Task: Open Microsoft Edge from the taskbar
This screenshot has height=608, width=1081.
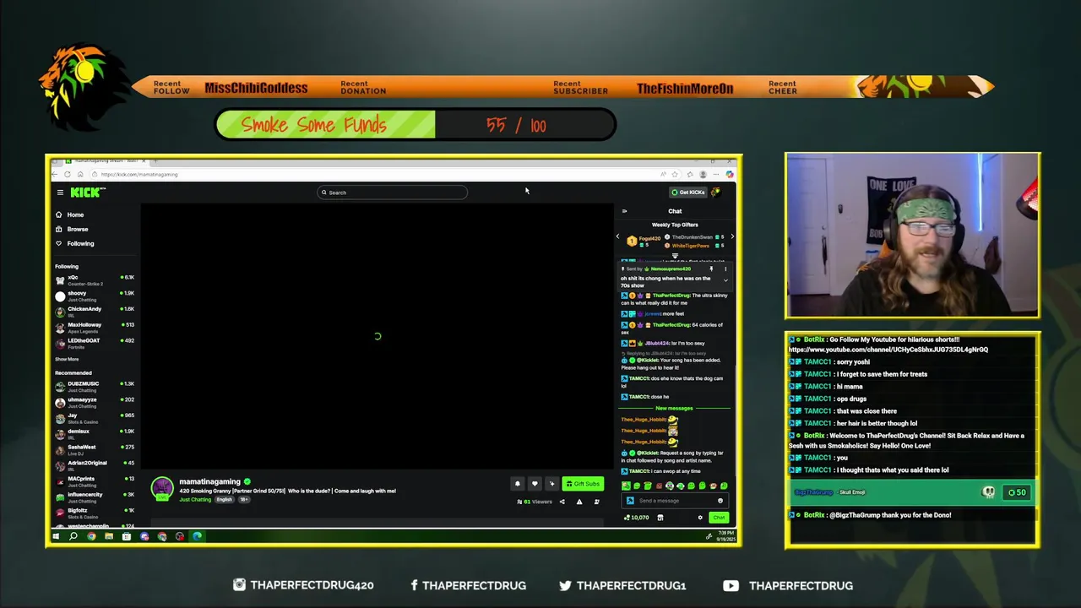Action: click(x=198, y=536)
